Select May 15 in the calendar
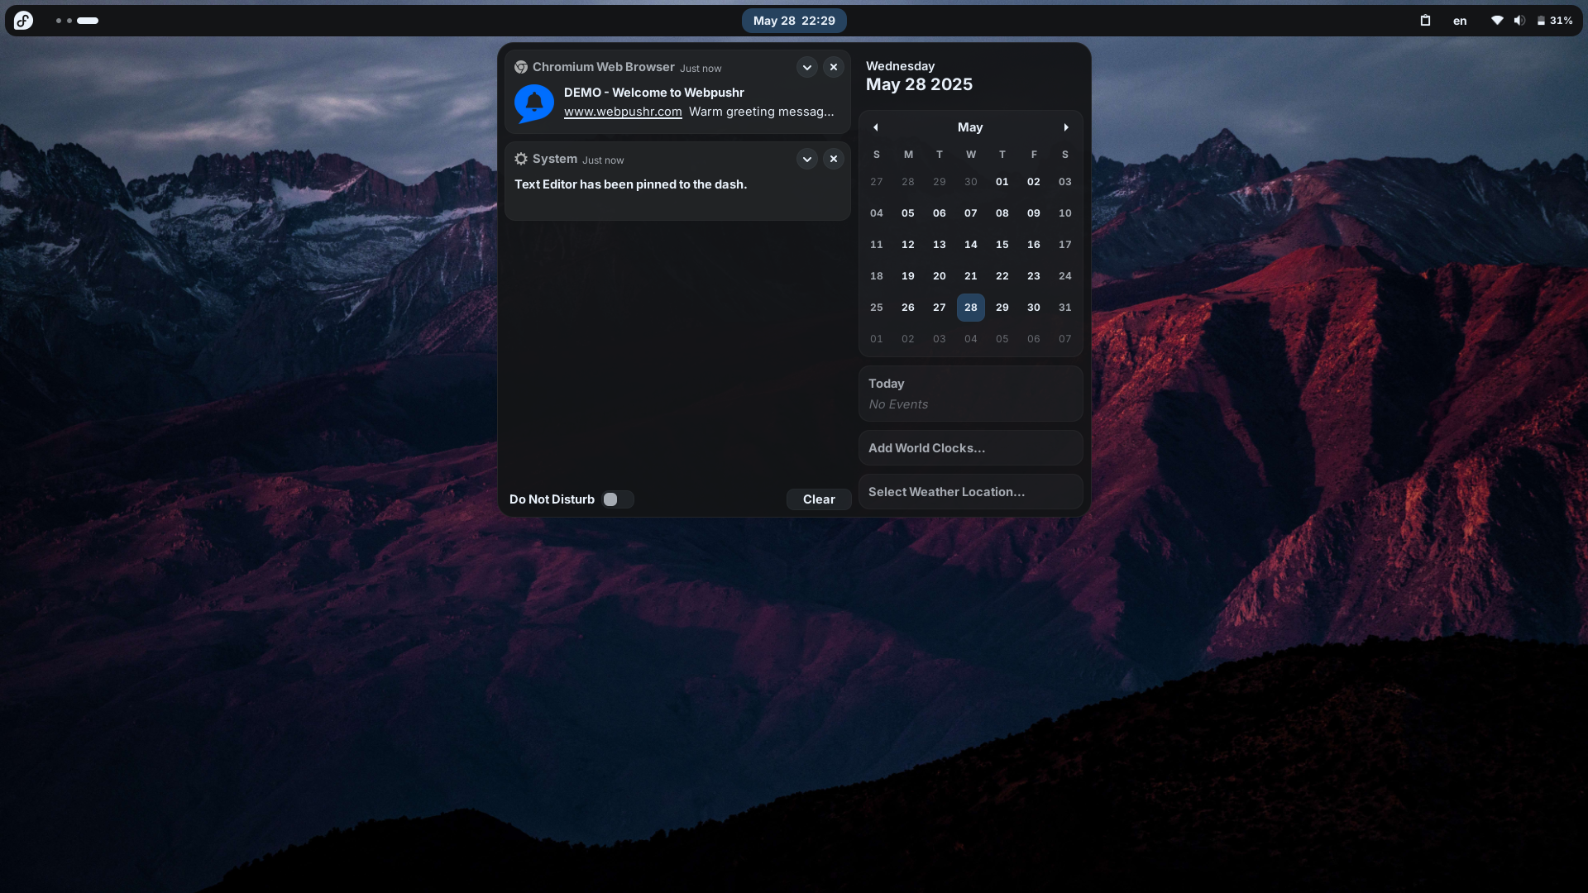This screenshot has width=1588, height=893. (1002, 244)
